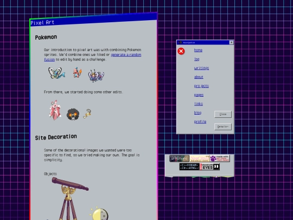Open the log link
This screenshot has height=220, width=293.
pos(196,59)
